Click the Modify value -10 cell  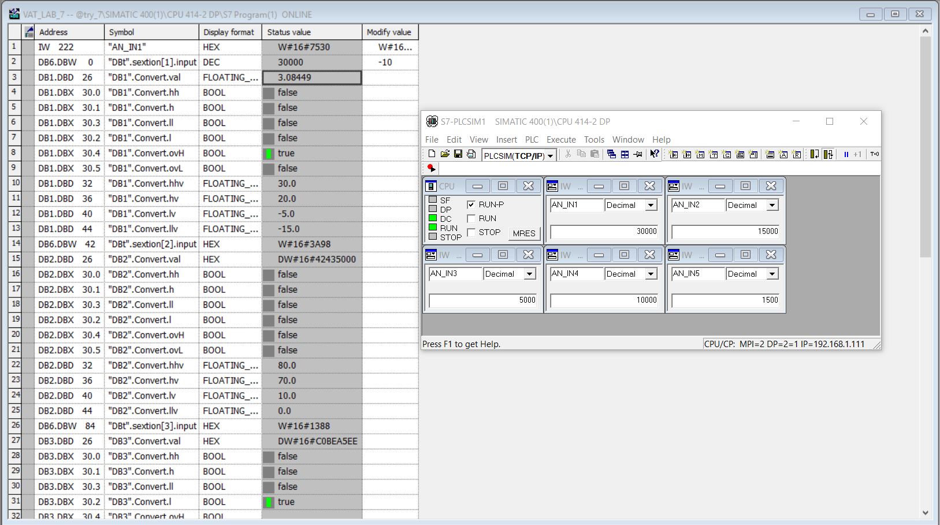(390, 62)
